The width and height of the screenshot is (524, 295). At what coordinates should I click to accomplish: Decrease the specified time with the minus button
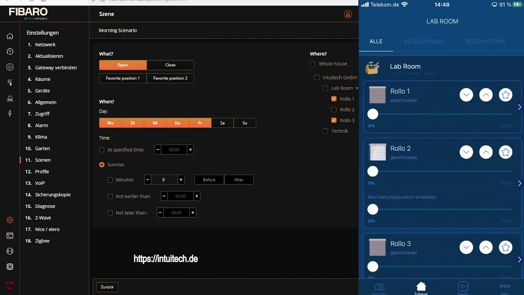pyautogui.click(x=158, y=150)
